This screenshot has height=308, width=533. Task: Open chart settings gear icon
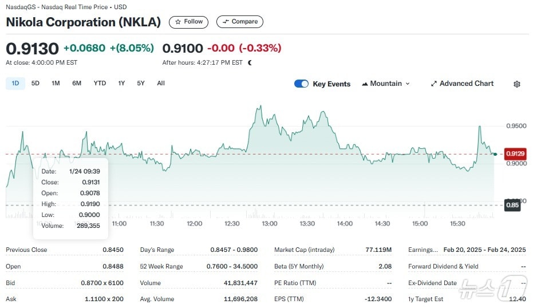517,84
